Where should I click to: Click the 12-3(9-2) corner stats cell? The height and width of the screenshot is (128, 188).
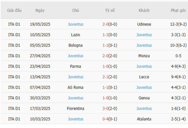(178, 24)
